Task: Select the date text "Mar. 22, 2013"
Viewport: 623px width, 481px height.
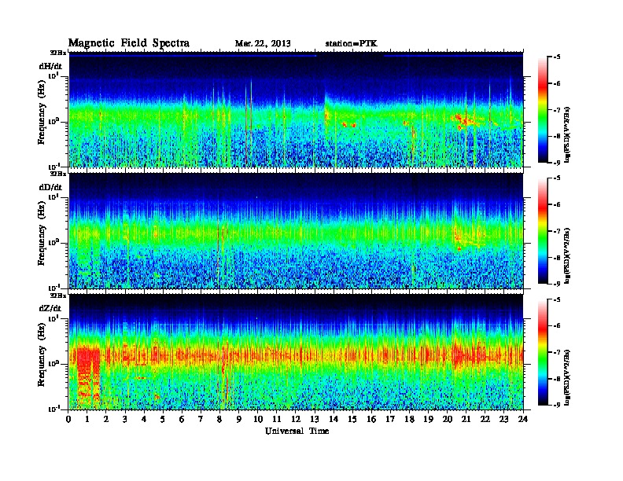Action: tap(263, 44)
